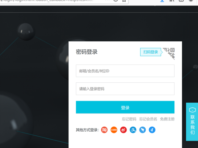This screenshot has width=198, height=148.
Task: Sign in with the Taobao icon
Action: click(104, 130)
